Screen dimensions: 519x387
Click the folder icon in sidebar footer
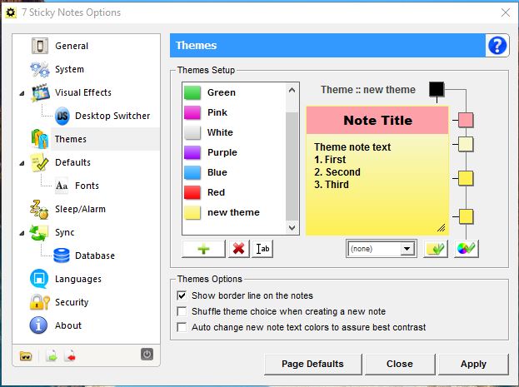[26, 356]
